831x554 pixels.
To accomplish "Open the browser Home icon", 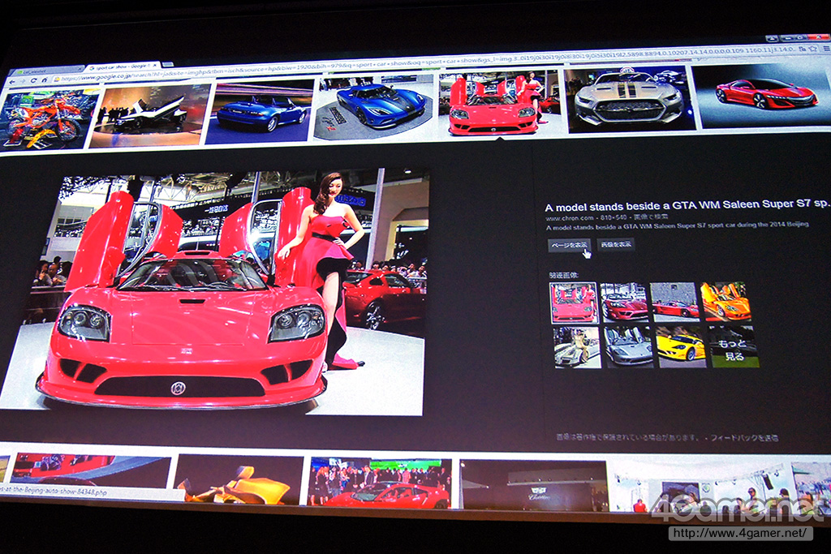I will 45,80.
